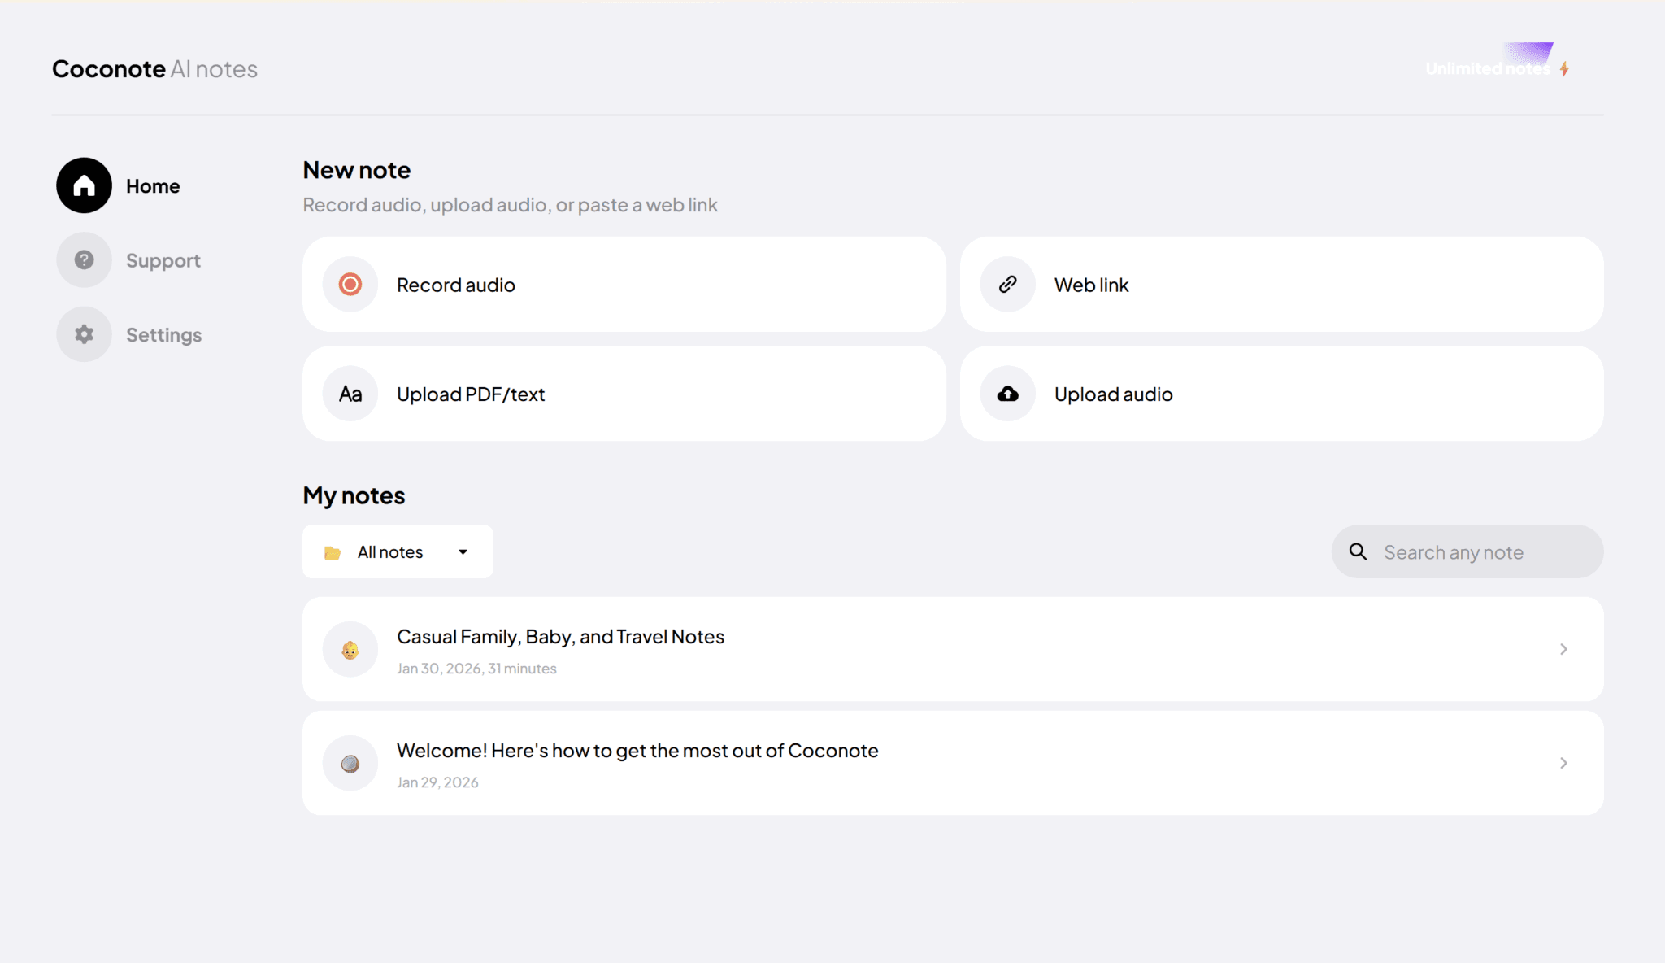Click chevron on Casual Family note
The height and width of the screenshot is (963, 1665).
point(1563,649)
